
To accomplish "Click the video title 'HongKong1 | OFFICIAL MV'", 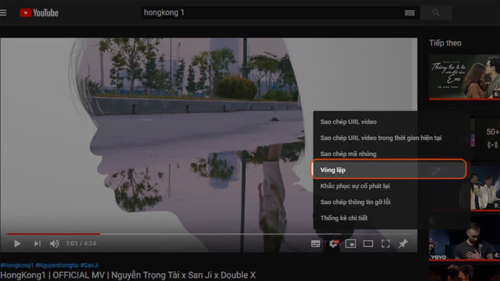I will click(127, 275).
